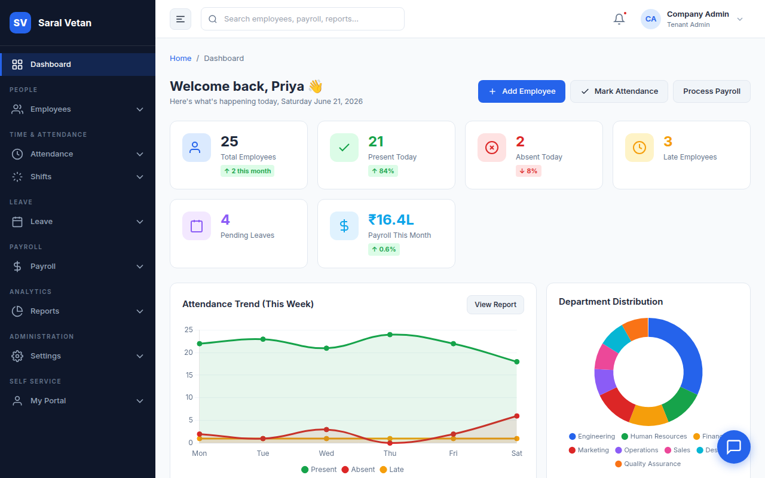Expand the Settings menu chevron
This screenshot has height=478, width=765.
pyautogui.click(x=140, y=356)
